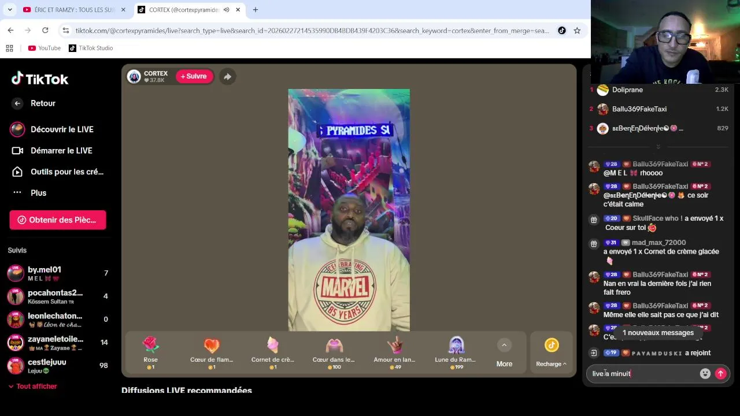
Task: Send Amour en langue gift
Action: click(394, 353)
